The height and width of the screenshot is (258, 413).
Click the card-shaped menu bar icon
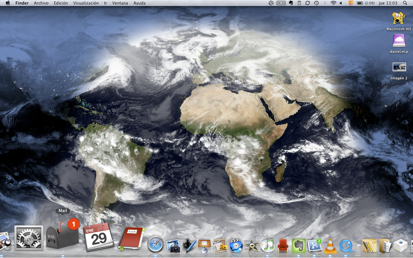(299, 3)
